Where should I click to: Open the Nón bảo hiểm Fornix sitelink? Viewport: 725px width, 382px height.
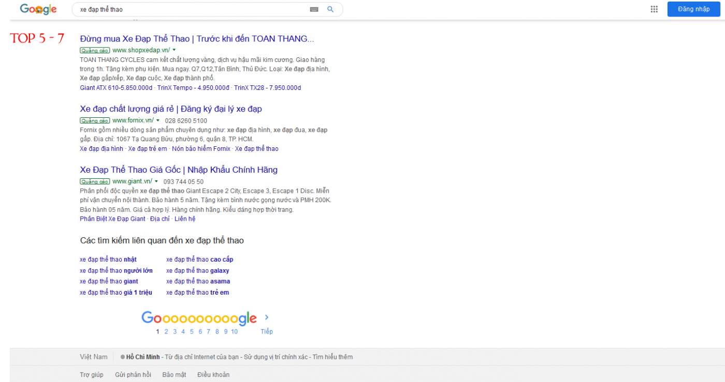tap(201, 149)
